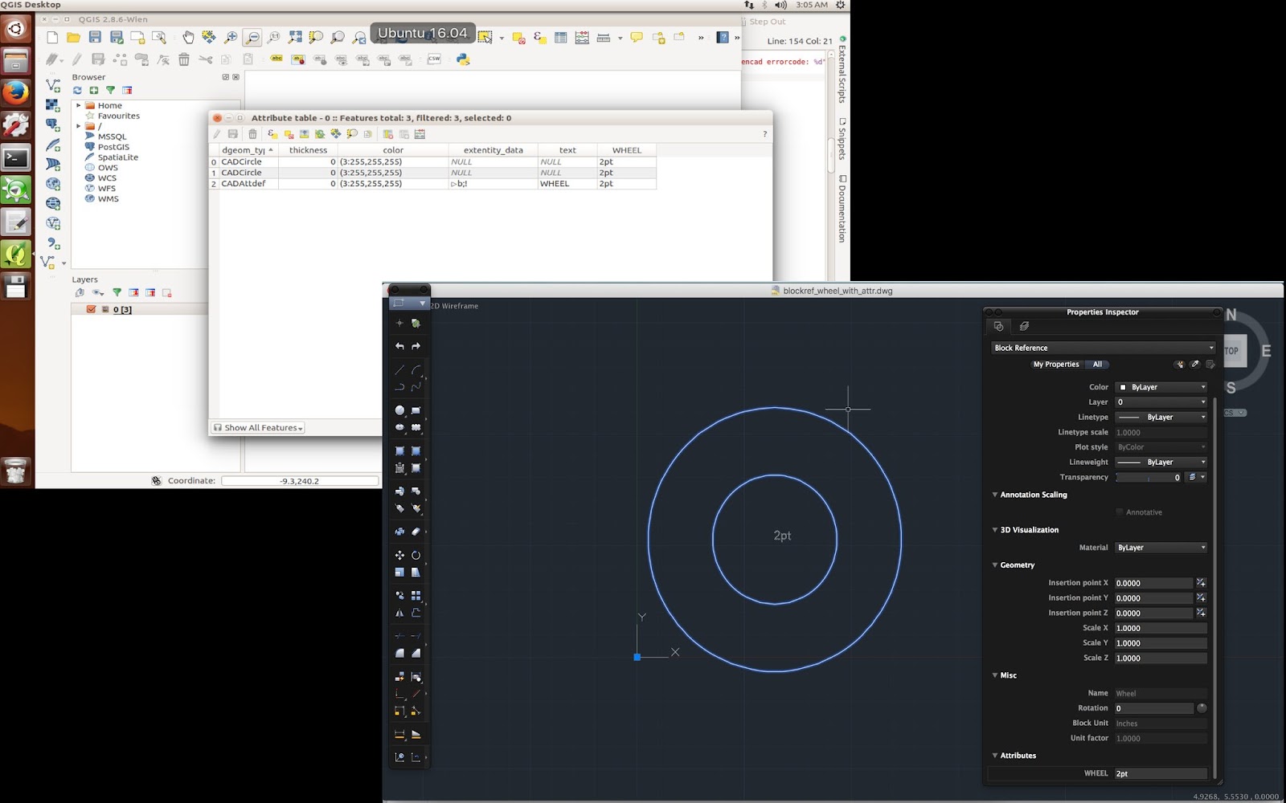Image resolution: width=1286 pixels, height=803 pixels.
Task: Refresh the QGIS Browser panel
Action: click(x=78, y=91)
